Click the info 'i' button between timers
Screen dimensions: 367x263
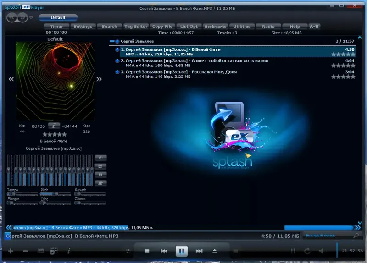click(54, 126)
